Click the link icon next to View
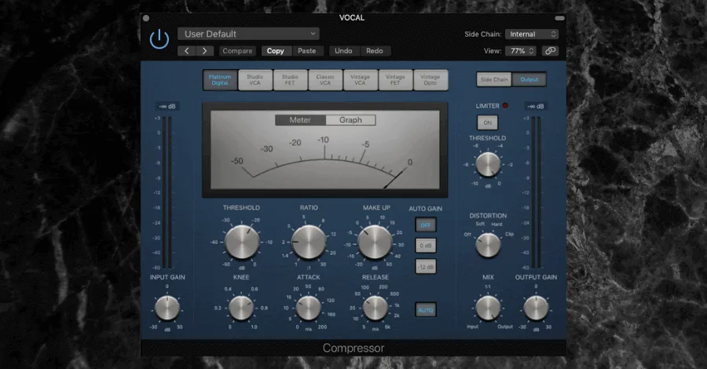 pyautogui.click(x=550, y=51)
